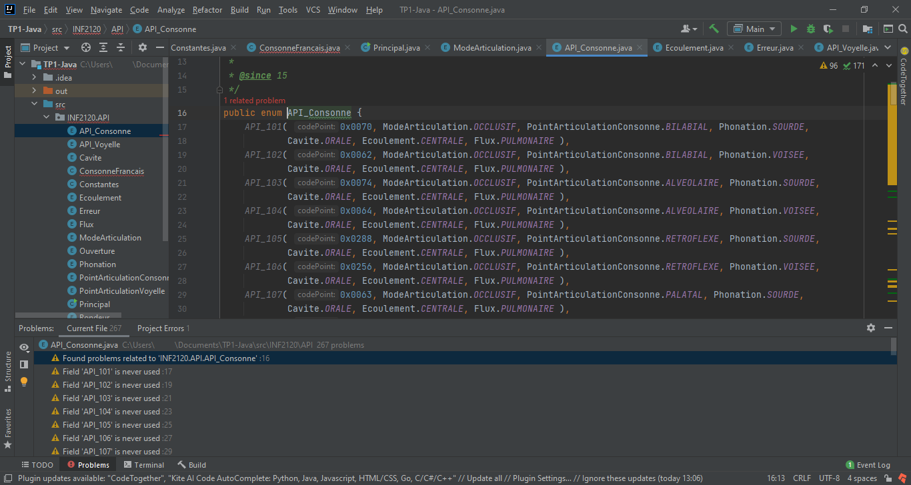Toggle the eye view options in Problems
The image size is (911, 485).
24,347
